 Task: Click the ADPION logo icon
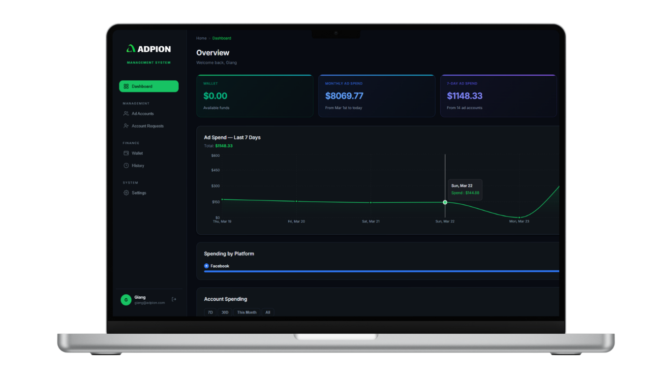point(130,49)
